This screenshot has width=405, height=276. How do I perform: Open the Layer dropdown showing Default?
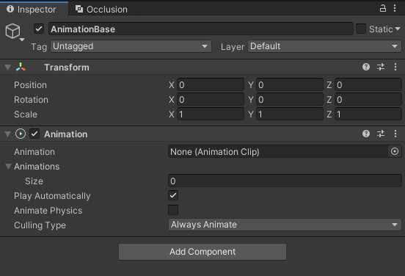point(324,46)
